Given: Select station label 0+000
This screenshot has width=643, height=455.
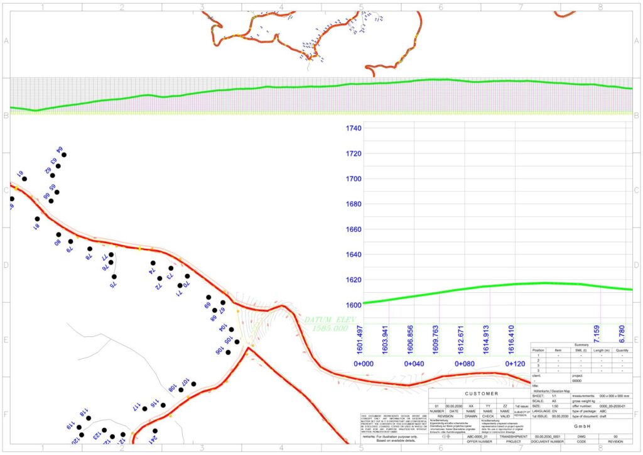Looking at the screenshot, I should (364, 364).
